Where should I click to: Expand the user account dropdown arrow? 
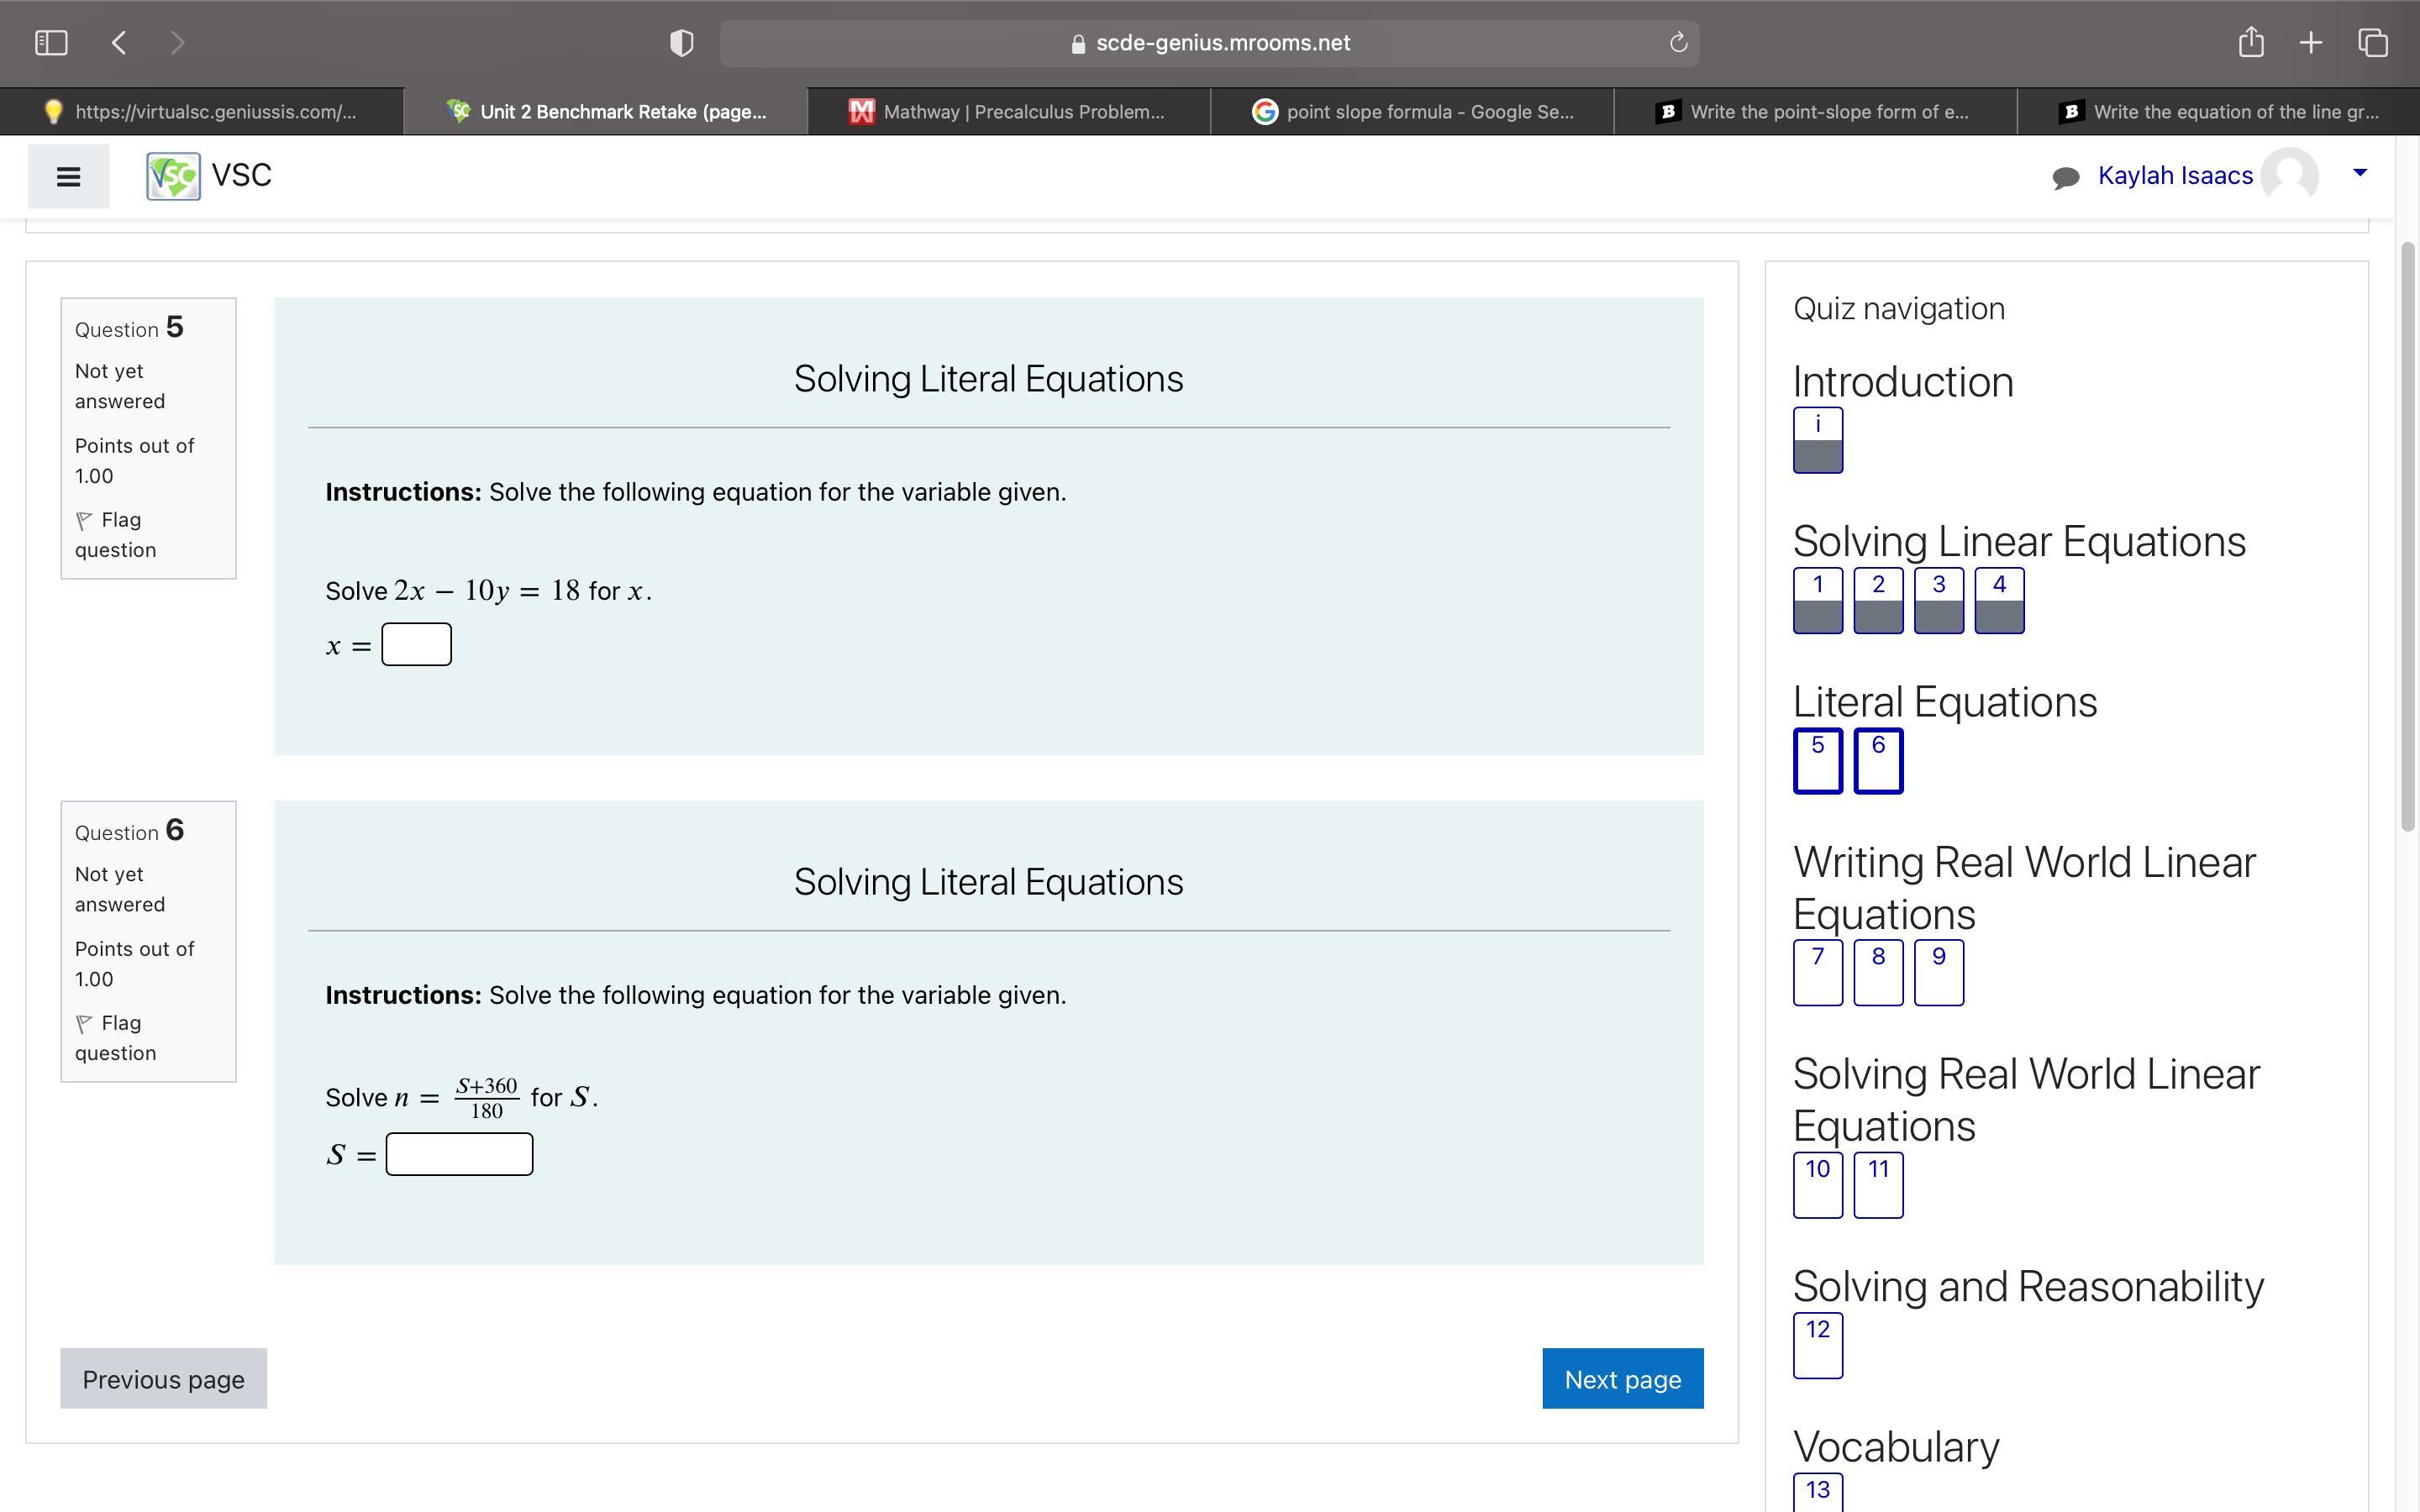[x=2360, y=173]
